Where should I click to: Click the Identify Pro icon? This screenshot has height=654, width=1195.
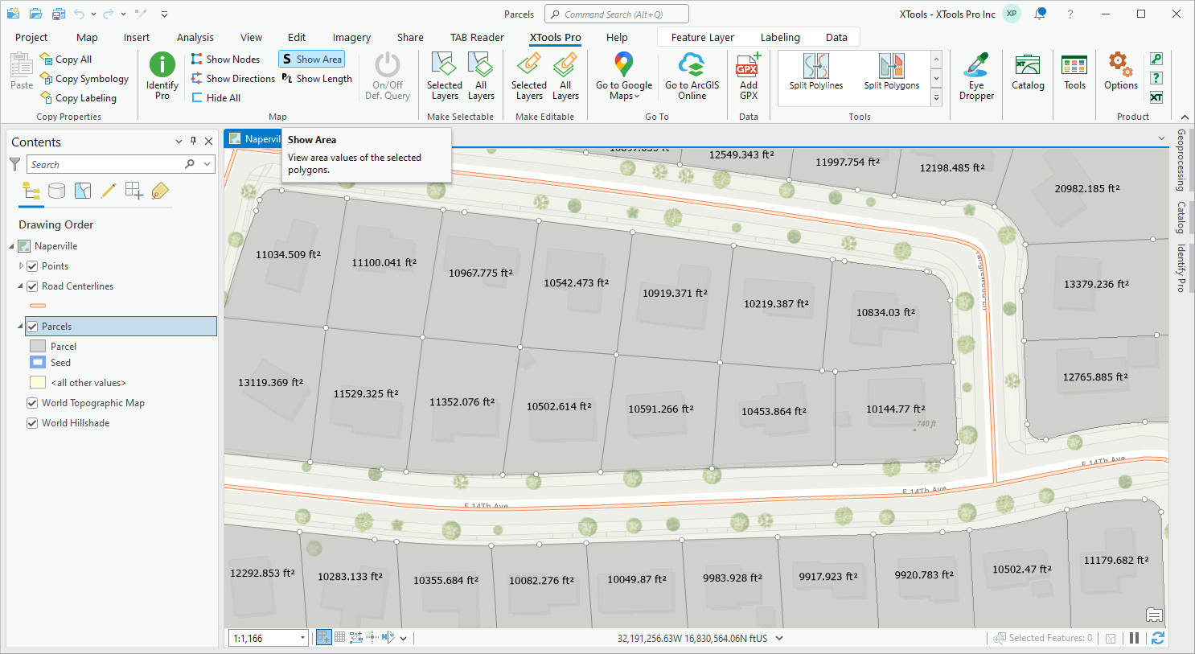[162, 66]
